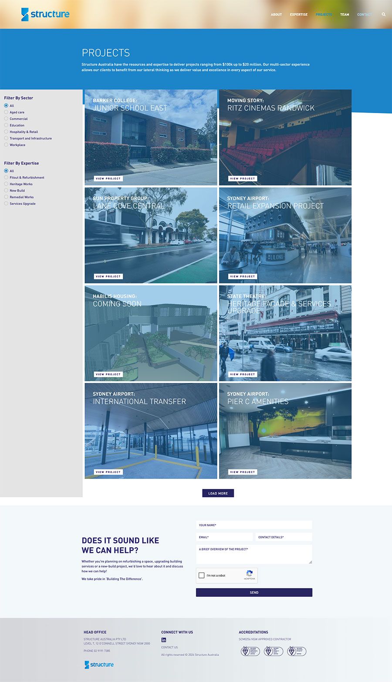This screenshot has height=682, width=392.
Task: Go to the Projects menu item
Action: coord(324,14)
